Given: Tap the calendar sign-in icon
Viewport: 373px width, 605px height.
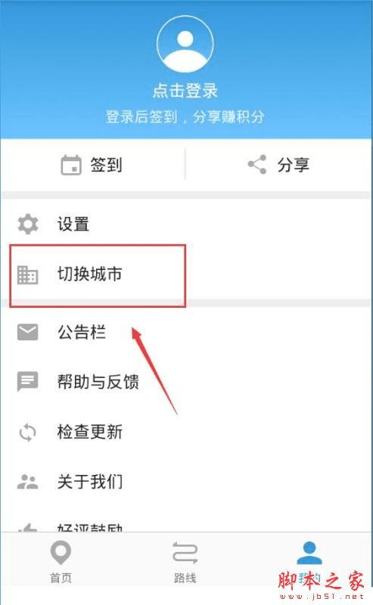Looking at the screenshot, I should click(71, 165).
